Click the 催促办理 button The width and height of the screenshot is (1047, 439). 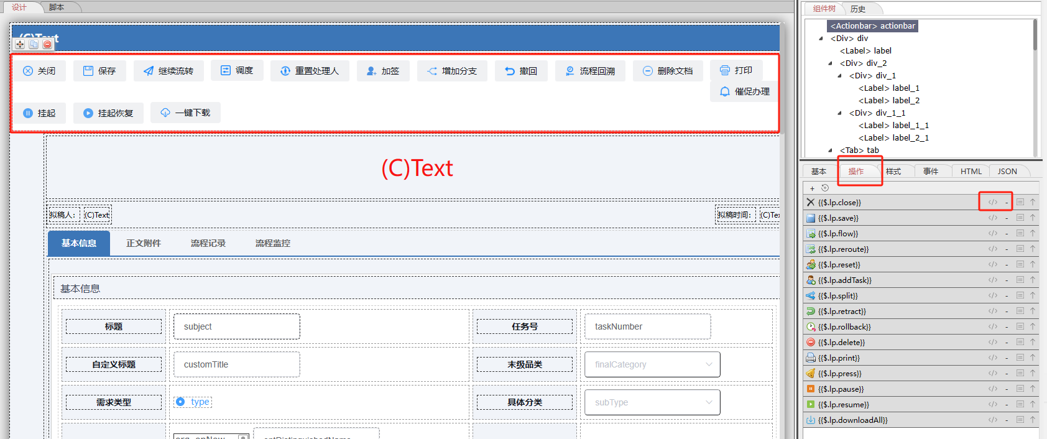pos(745,91)
